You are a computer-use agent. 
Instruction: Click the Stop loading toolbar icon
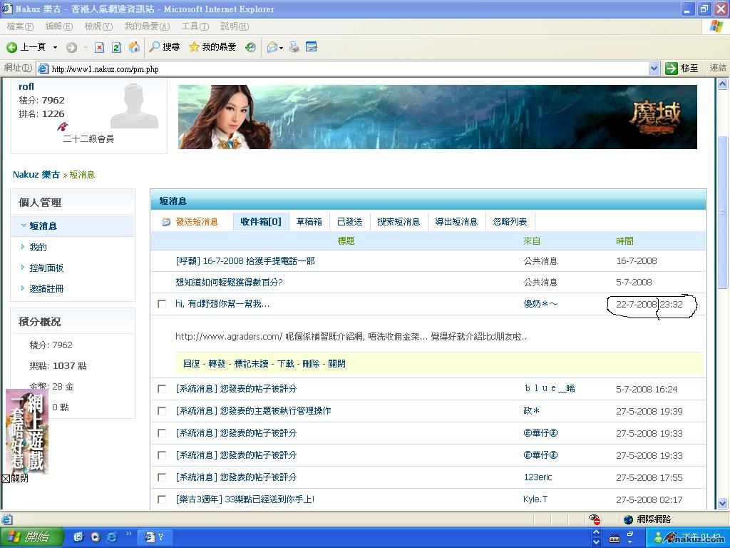coord(100,47)
